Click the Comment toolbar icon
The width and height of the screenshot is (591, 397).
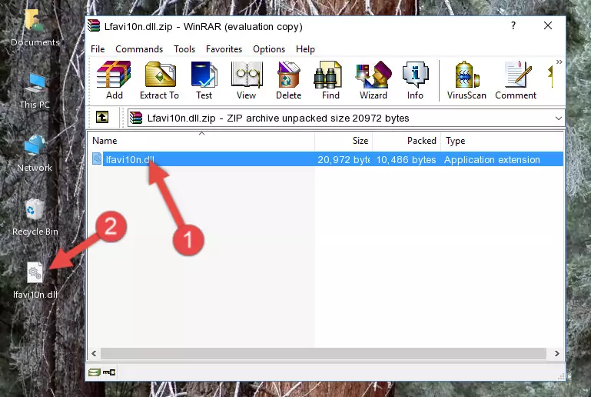516,80
